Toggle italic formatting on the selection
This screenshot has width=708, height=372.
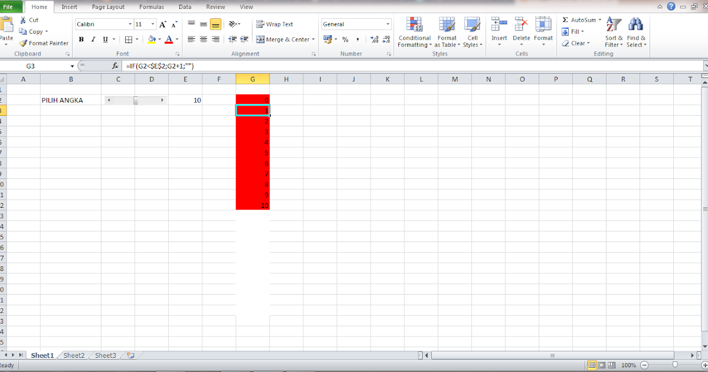(93, 40)
